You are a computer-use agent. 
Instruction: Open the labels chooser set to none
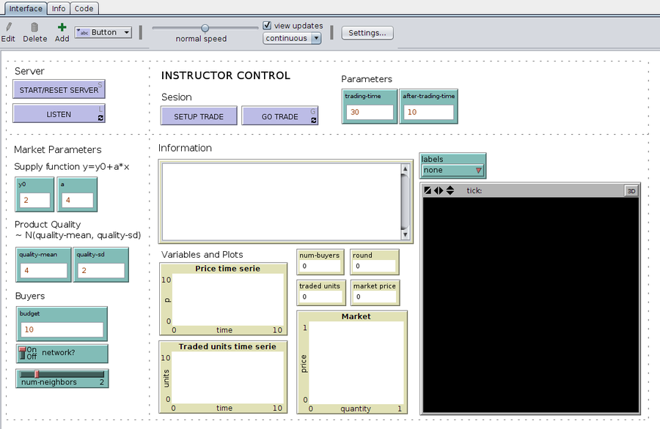tap(452, 169)
